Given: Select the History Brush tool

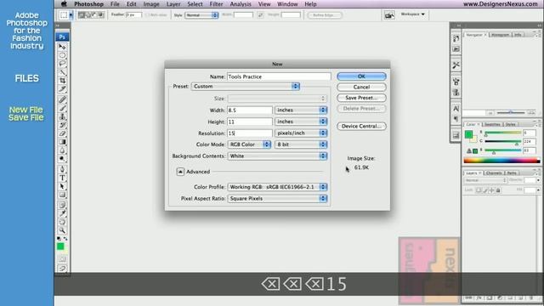Looking at the screenshot, I should (62, 125).
